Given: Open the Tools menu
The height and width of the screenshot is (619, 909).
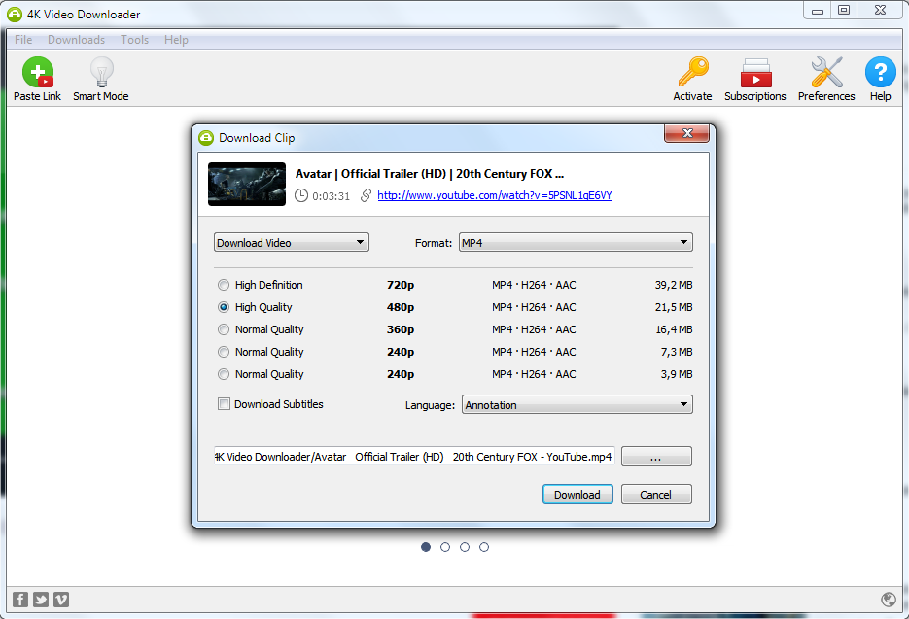Looking at the screenshot, I should click(x=134, y=40).
